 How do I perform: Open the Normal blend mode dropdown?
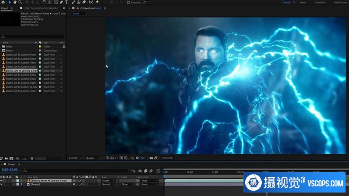click(x=108, y=184)
